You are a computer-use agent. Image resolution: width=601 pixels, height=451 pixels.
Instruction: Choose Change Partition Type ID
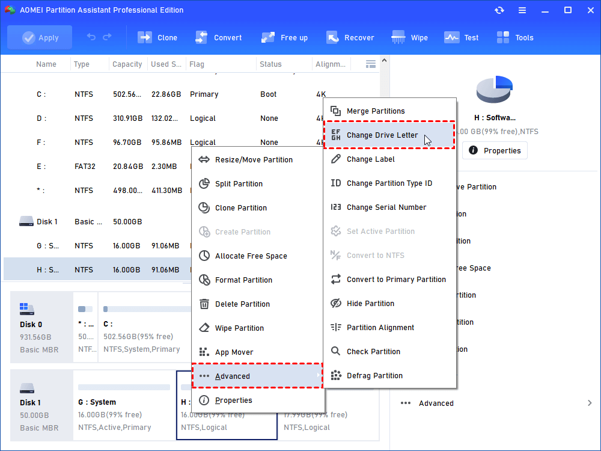[x=390, y=183]
